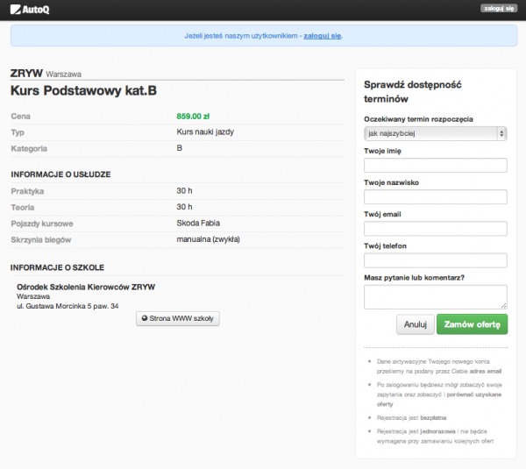
Task: Click 'Rejestracja jest bezpłatna' note
Action: (x=411, y=417)
